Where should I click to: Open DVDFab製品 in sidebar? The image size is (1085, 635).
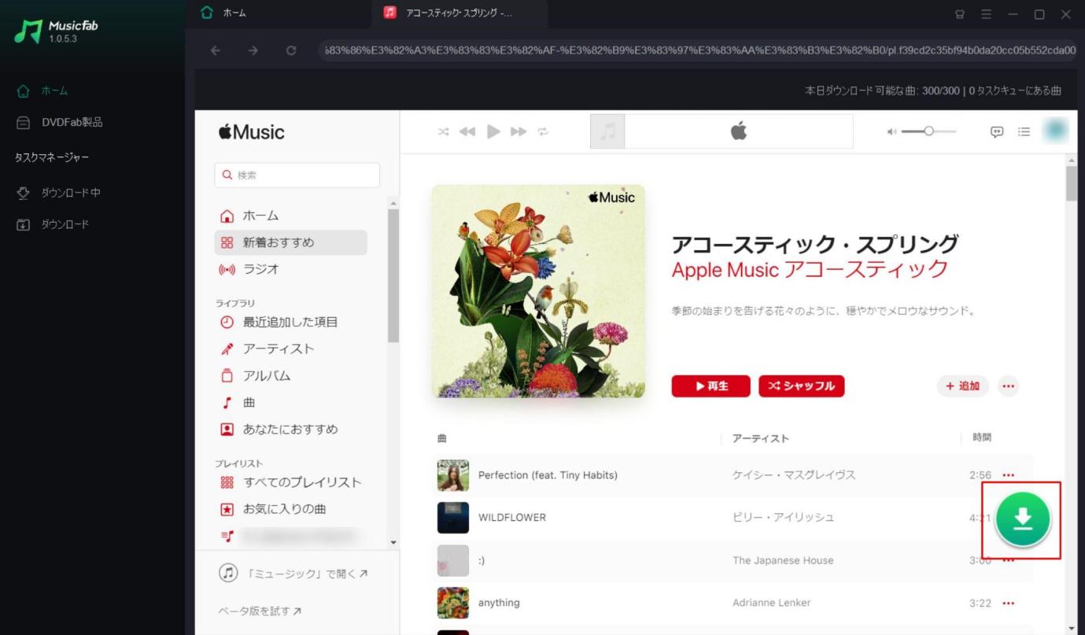click(x=60, y=122)
